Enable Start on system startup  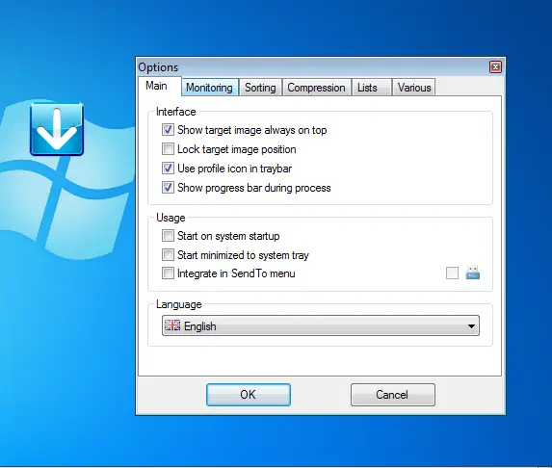pos(168,235)
